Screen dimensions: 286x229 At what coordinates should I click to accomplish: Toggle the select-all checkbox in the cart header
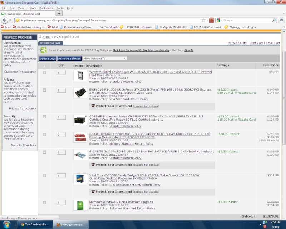(44, 65)
